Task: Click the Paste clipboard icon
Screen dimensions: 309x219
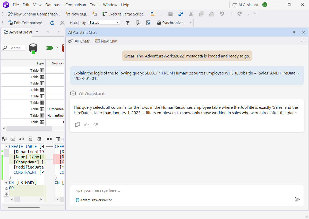Action: (211, 14)
